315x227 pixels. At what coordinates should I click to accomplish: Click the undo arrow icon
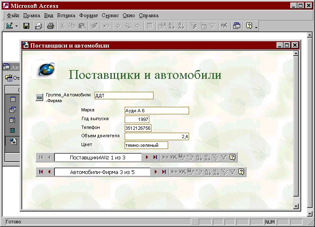(x=106, y=26)
